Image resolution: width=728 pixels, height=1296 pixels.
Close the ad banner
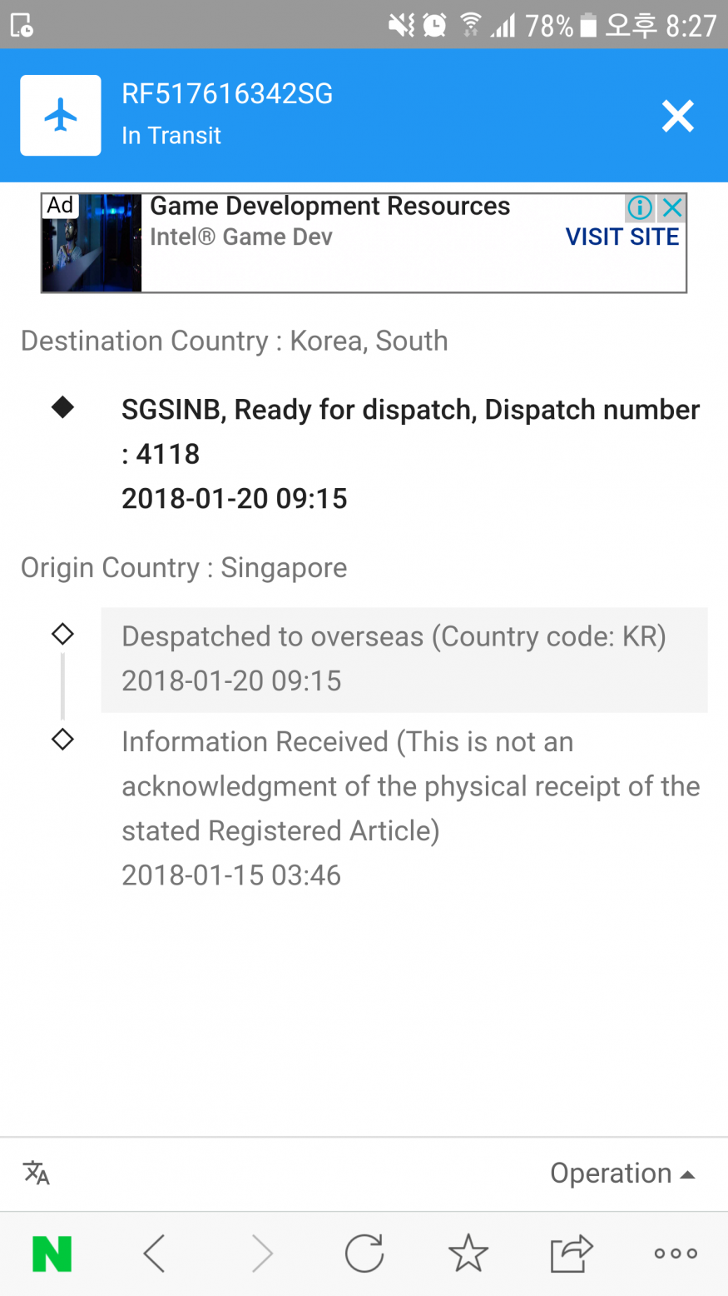672,207
